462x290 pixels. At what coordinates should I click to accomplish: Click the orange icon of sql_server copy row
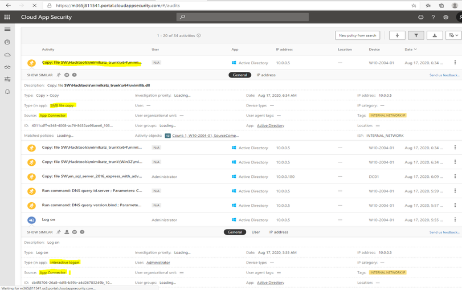tap(31, 177)
